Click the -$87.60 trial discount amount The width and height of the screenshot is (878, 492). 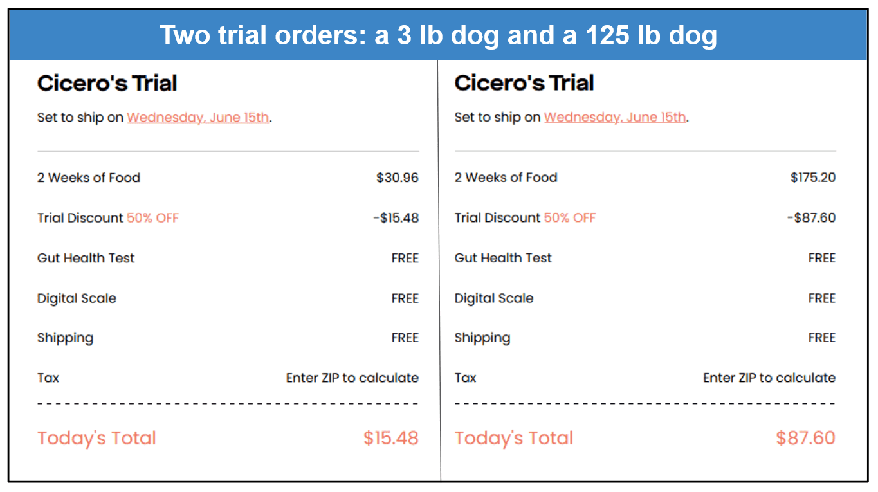(x=812, y=218)
